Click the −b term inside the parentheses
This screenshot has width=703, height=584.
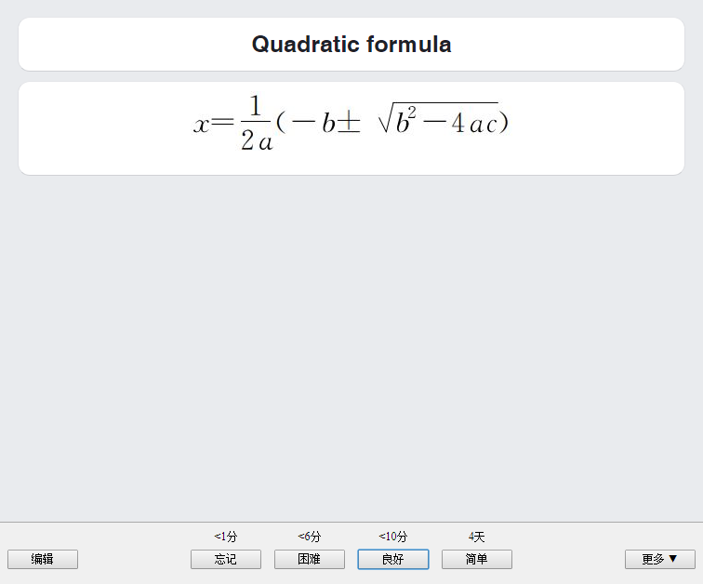click(x=313, y=122)
